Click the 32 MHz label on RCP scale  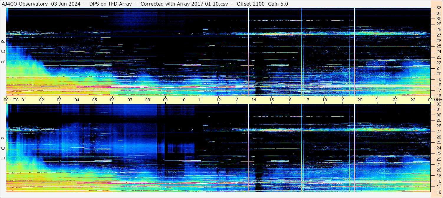[x=439, y=8]
